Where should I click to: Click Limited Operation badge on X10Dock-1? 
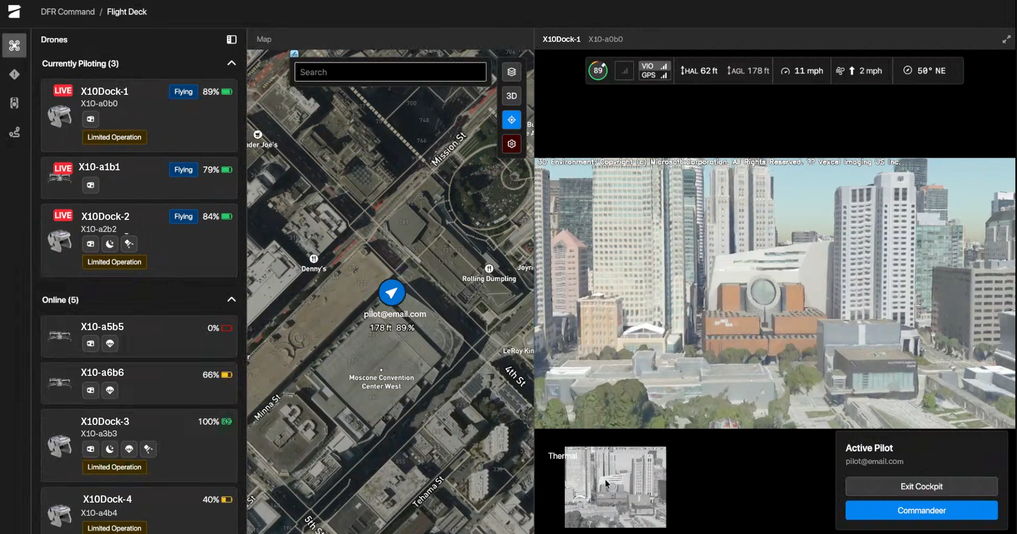114,137
